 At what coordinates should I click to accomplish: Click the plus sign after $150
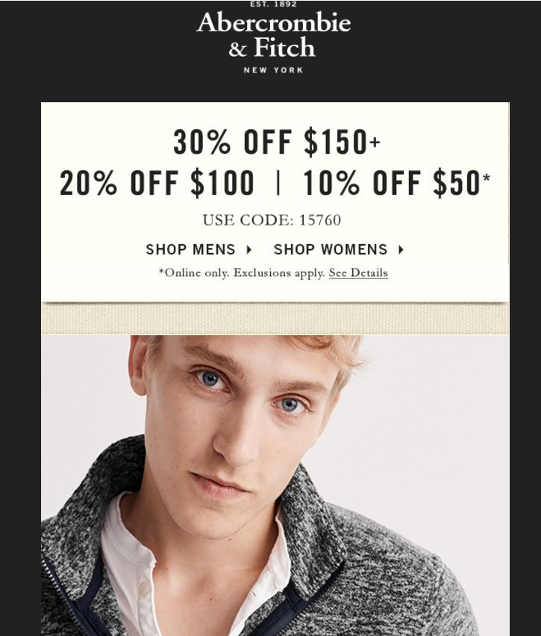tap(375, 142)
